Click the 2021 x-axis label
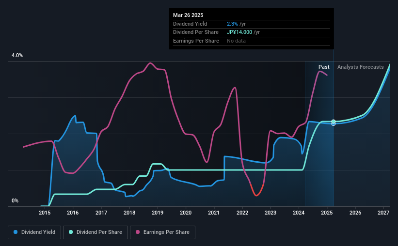Screen dimensions: 398x246 click(x=214, y=213)
